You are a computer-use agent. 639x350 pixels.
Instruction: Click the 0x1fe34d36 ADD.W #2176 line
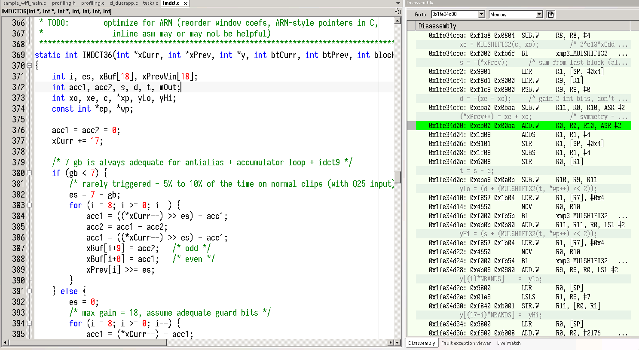click(x=523, y=333)
